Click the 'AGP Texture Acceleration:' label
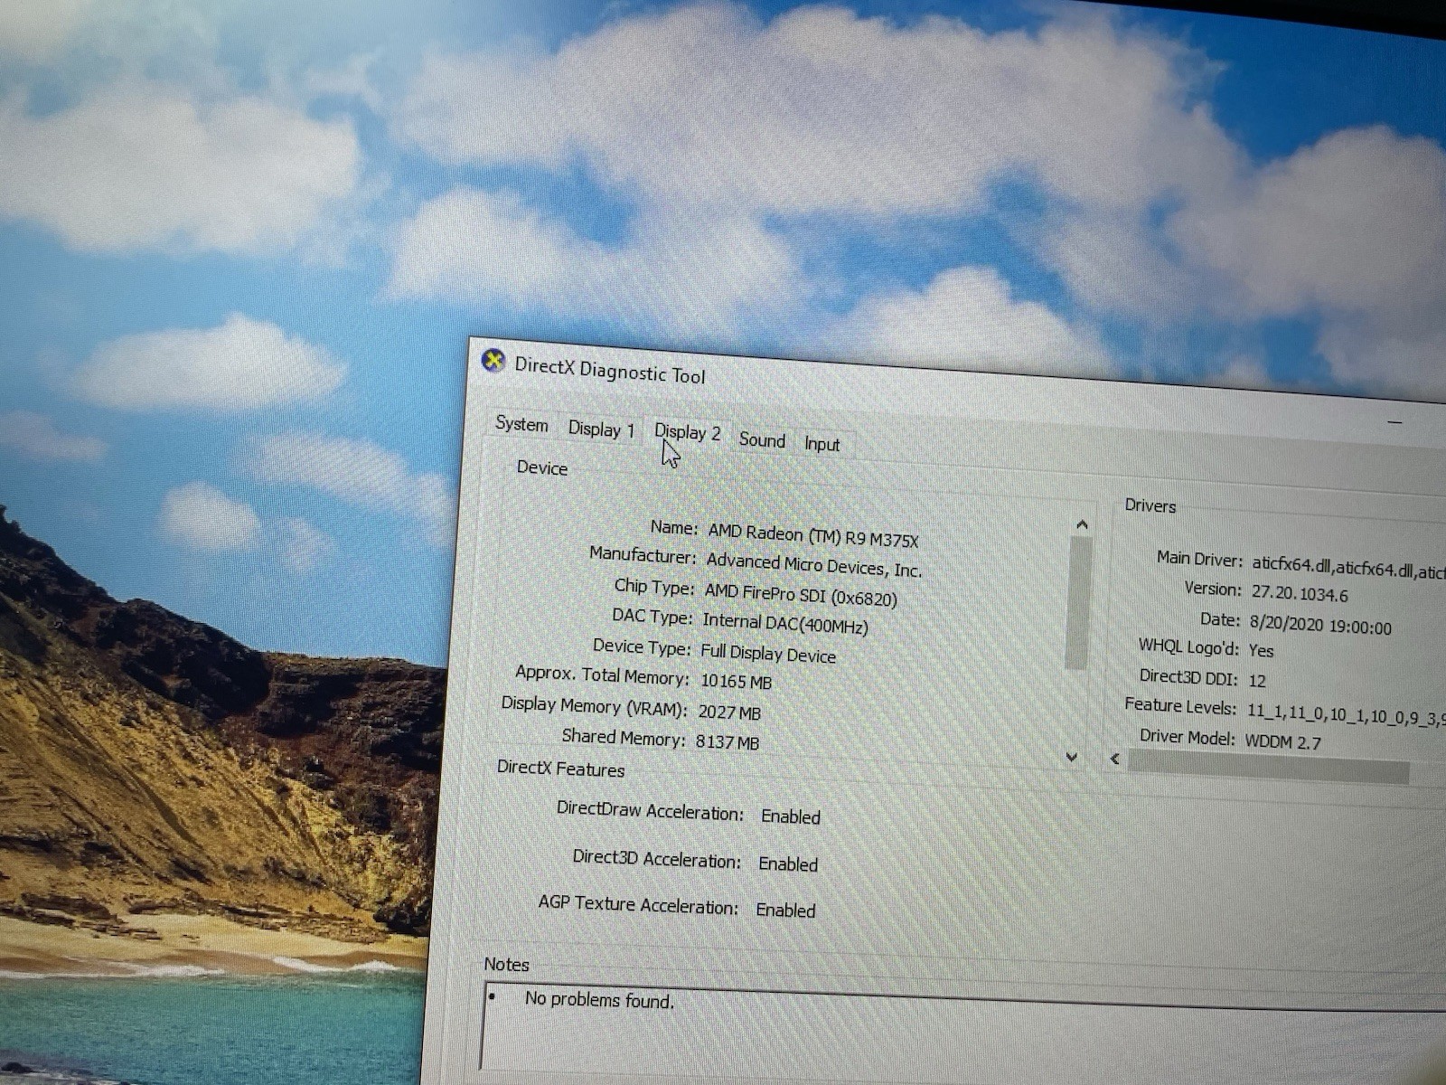Viewport: 1446px width, 1085px height. (x=638, y=904)
